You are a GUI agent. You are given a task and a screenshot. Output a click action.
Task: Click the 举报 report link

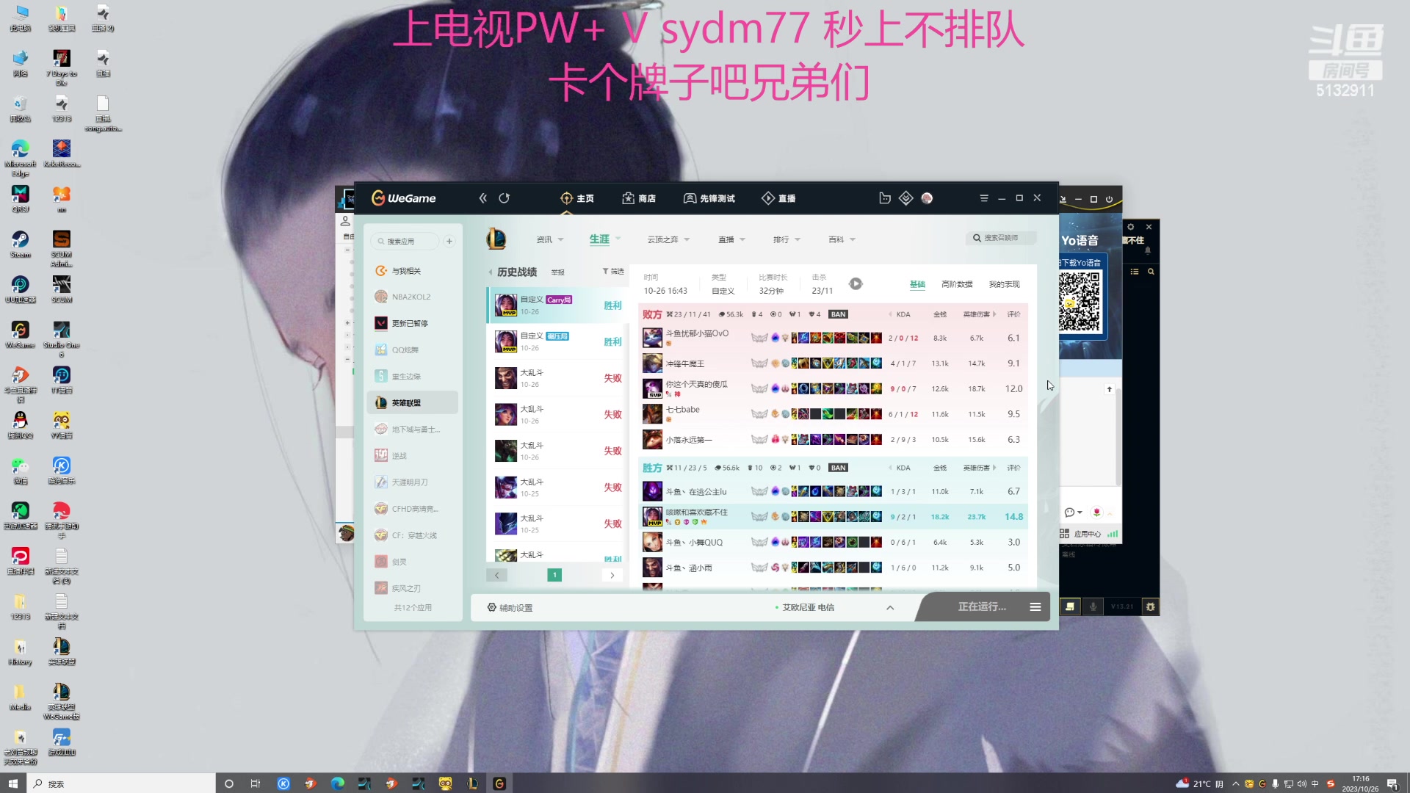pos(557,272)
